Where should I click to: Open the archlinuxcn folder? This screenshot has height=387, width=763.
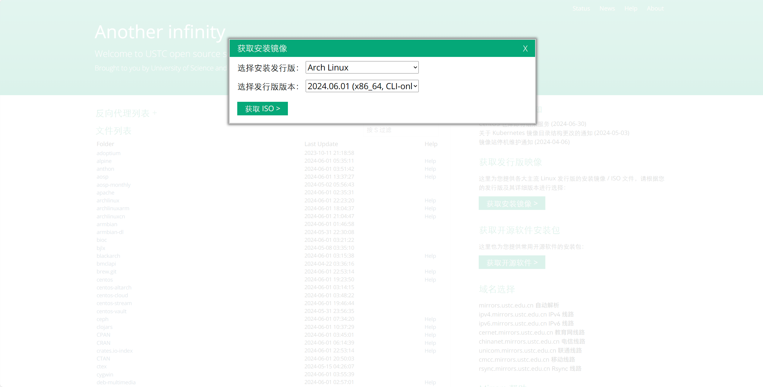point(111,216)
